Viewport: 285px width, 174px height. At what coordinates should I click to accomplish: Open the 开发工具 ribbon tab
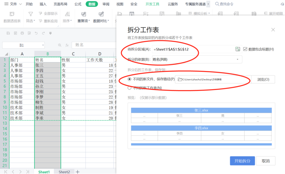pyautogui.click(x=152, y=4)
